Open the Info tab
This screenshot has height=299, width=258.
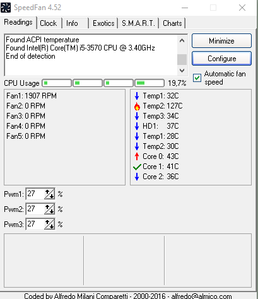click(72, 23)
